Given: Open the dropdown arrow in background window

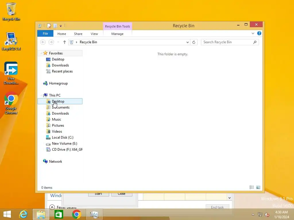Looking at the screenshot, I should 229,198.
